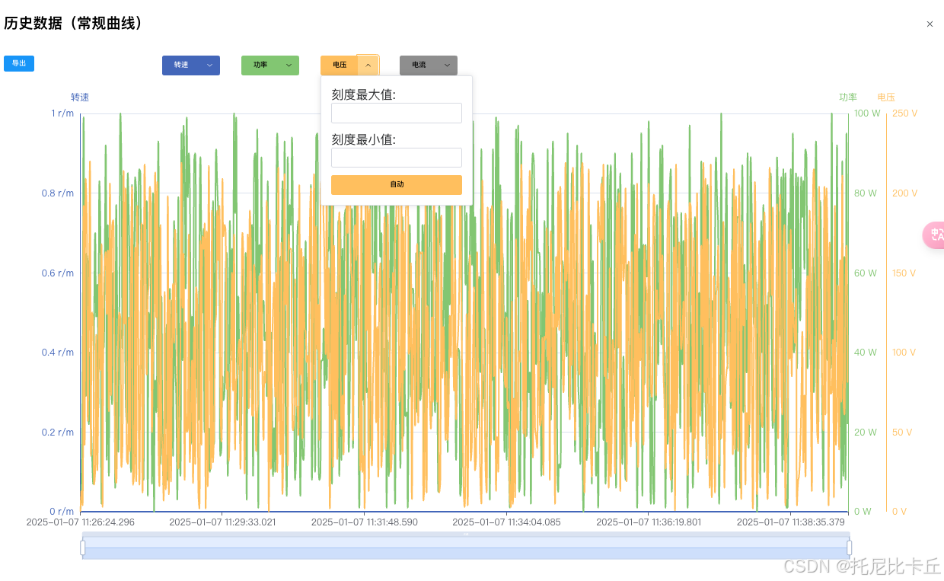Viewport: 944px width, 581px height.
Task: Click the 刻度最小值 input field
Action: click(x=396, y=157)
